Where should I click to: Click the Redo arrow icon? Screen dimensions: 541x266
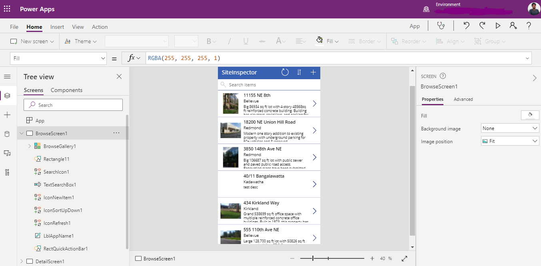pyautogui.click(x=482, y=26)
